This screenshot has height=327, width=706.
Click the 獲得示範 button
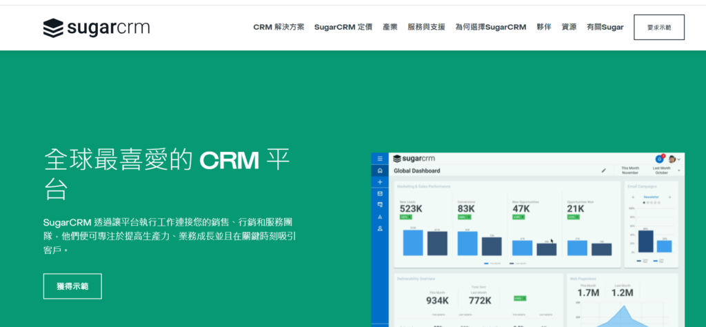pos(72,286)
